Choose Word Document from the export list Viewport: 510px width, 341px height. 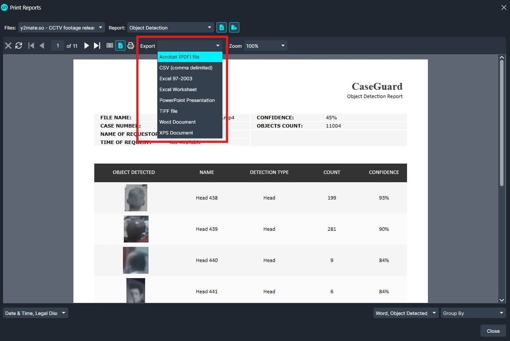click(x=177, y=122)
